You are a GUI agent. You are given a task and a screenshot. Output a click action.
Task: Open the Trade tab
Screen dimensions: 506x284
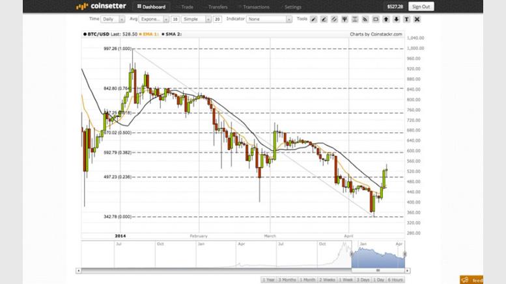coord(186,6)
